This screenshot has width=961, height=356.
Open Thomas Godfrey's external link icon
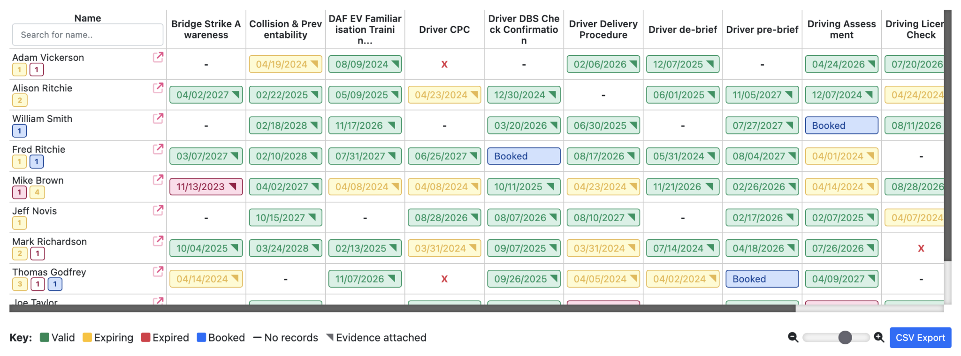click(x=158, y=271)
